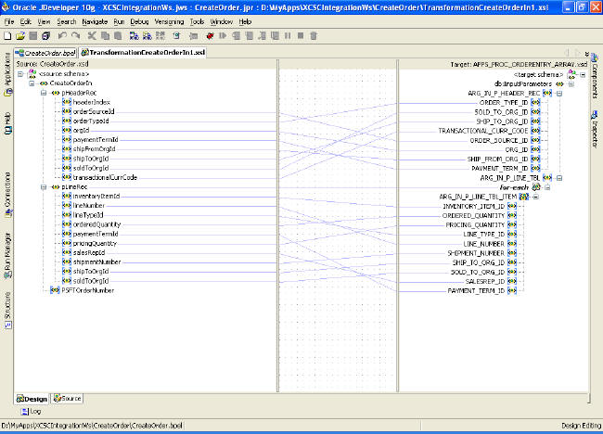Image resolution: width=603 pixels, height=434 pixels.
Task: Collapse the pLineRec source node
Action: point(44,186)
